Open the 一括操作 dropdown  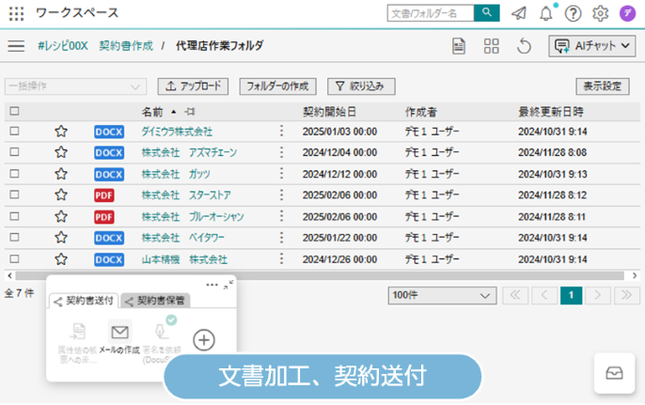click(x=75, y=86)
